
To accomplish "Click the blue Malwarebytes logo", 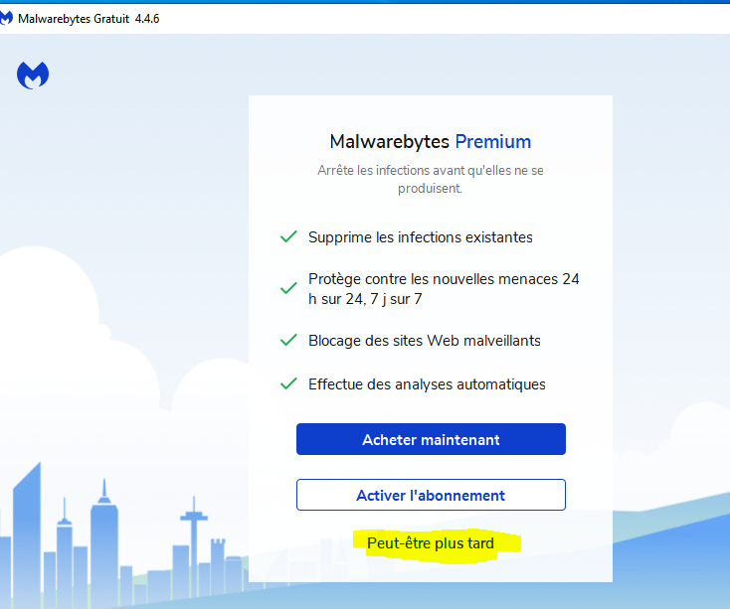I will coord(33,76).
